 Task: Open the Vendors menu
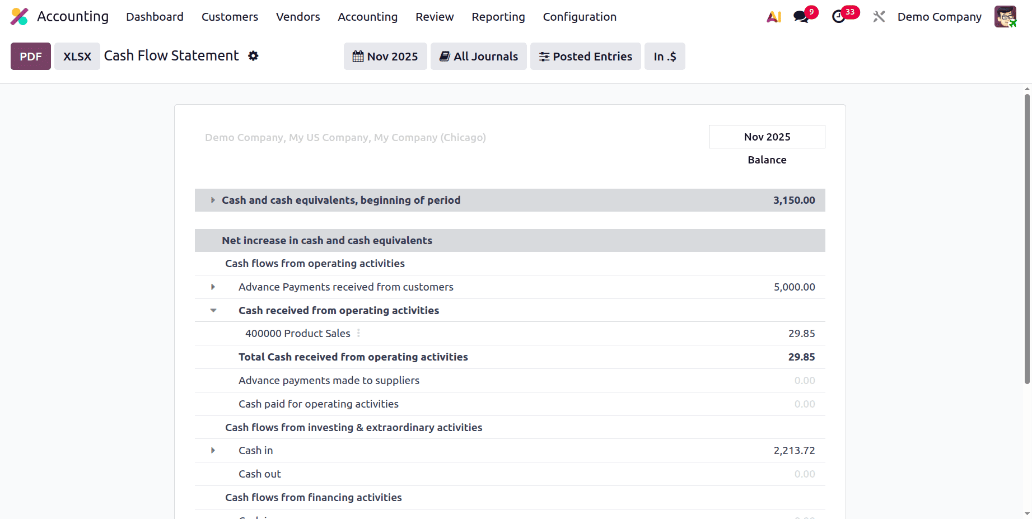click(298, 17)
